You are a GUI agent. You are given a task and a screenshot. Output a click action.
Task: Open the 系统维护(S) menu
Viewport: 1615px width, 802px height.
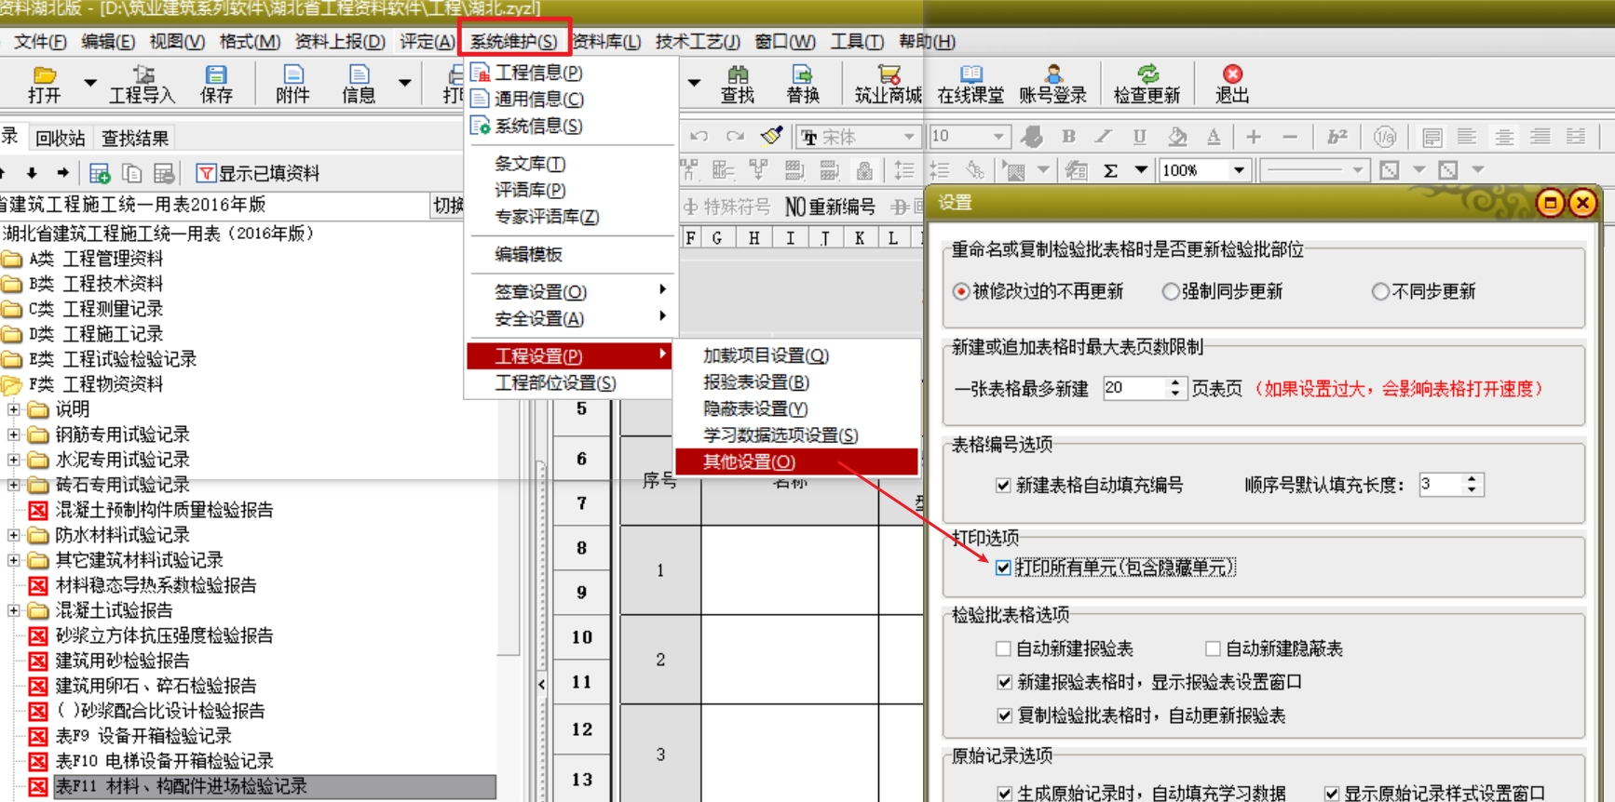coord(514,41)
